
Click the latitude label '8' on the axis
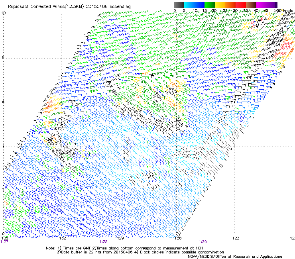pos(3,57)
